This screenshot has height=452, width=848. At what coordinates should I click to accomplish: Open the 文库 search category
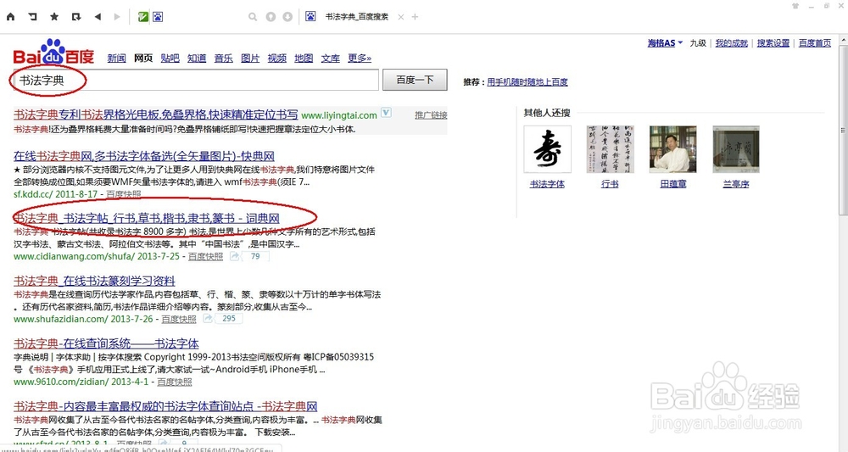point(331,58)
